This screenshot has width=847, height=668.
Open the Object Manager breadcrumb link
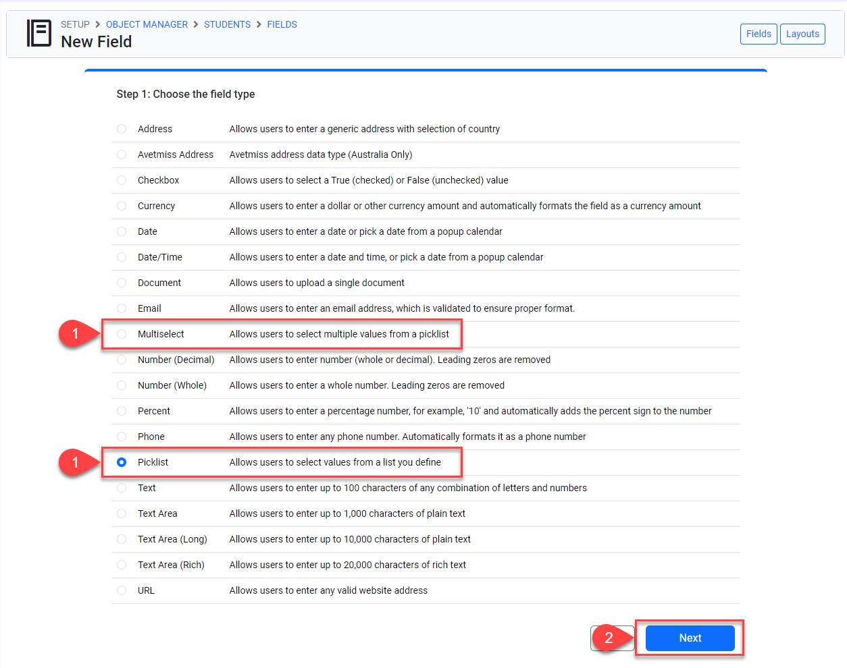click(147, 24)
